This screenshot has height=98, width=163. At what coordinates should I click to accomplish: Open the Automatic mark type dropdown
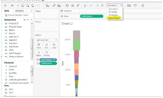(x=47, y=40)
